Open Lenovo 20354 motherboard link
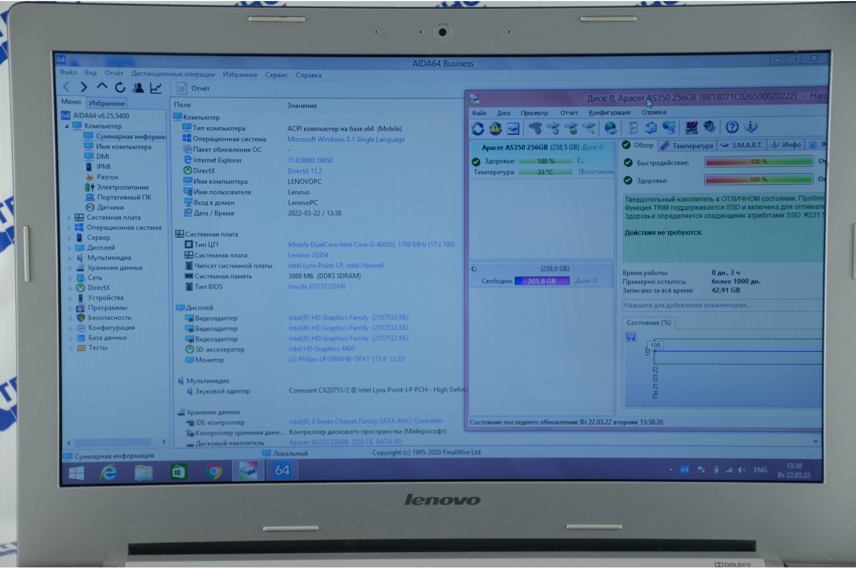 [308, 255]
